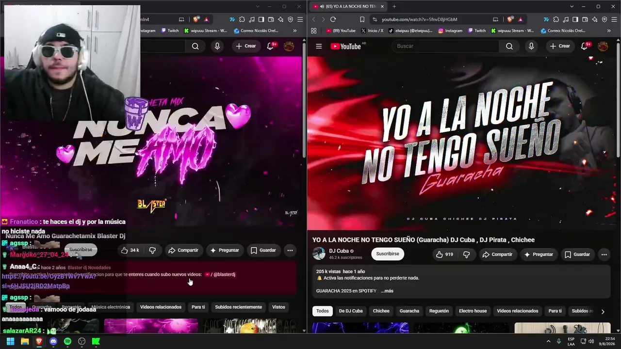This screenshot has height=349, width=621.
Task: Dislike the DJ Cuba video
Action: (x=467, y=254)
